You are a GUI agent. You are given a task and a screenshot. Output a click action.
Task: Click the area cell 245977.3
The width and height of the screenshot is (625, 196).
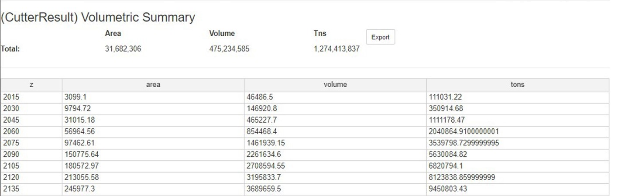click(78, 189)
